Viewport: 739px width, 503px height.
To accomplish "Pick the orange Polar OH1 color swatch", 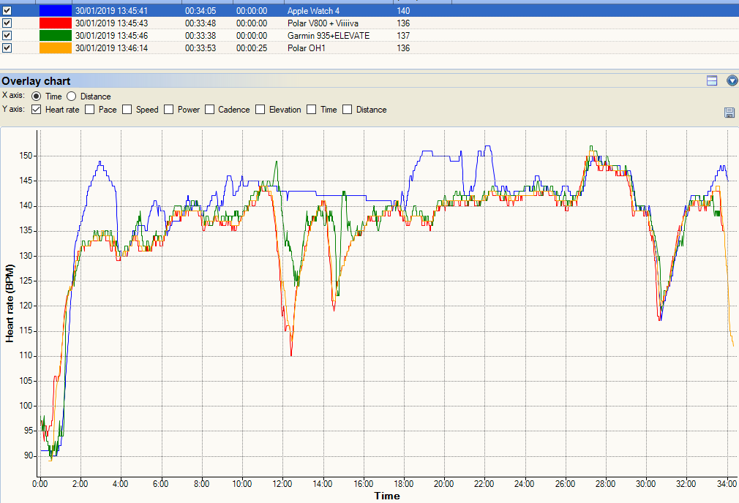I will [x=56, y=48].
